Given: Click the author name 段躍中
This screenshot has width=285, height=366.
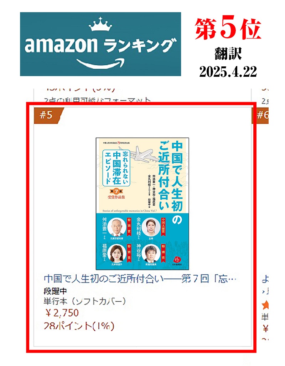Looking at the screenshot, I should (55, 291).
